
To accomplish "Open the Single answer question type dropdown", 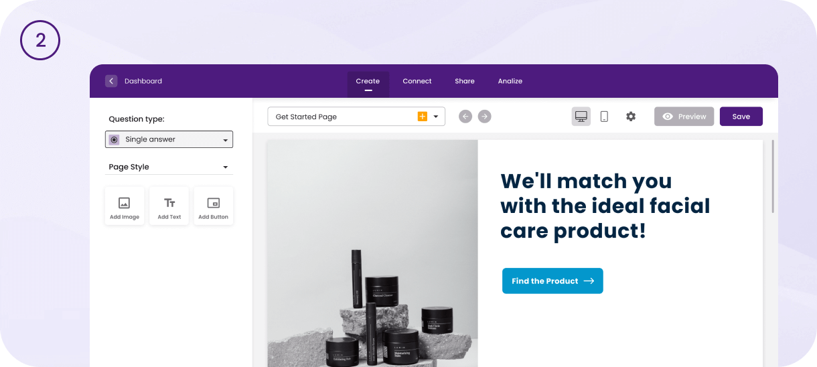I will point(169,139).
